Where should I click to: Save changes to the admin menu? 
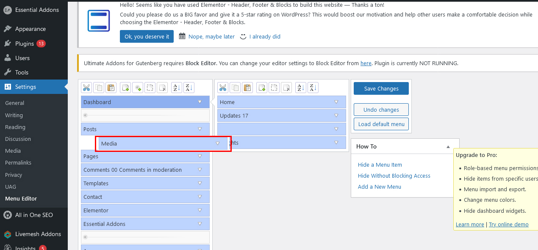[381, 88]
